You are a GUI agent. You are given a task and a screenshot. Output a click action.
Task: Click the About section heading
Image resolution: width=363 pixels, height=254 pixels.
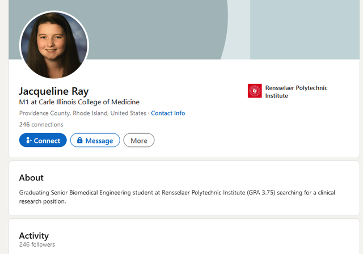click(31, 177)
